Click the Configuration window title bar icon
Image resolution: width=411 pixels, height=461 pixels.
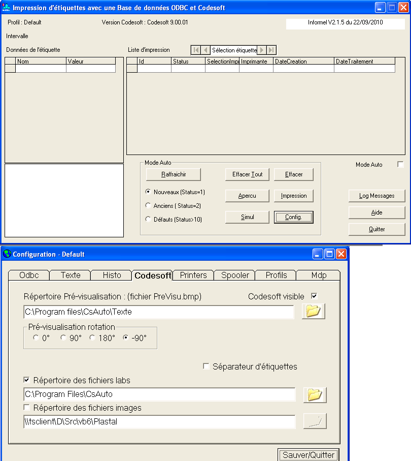click(x=7, y=254)
